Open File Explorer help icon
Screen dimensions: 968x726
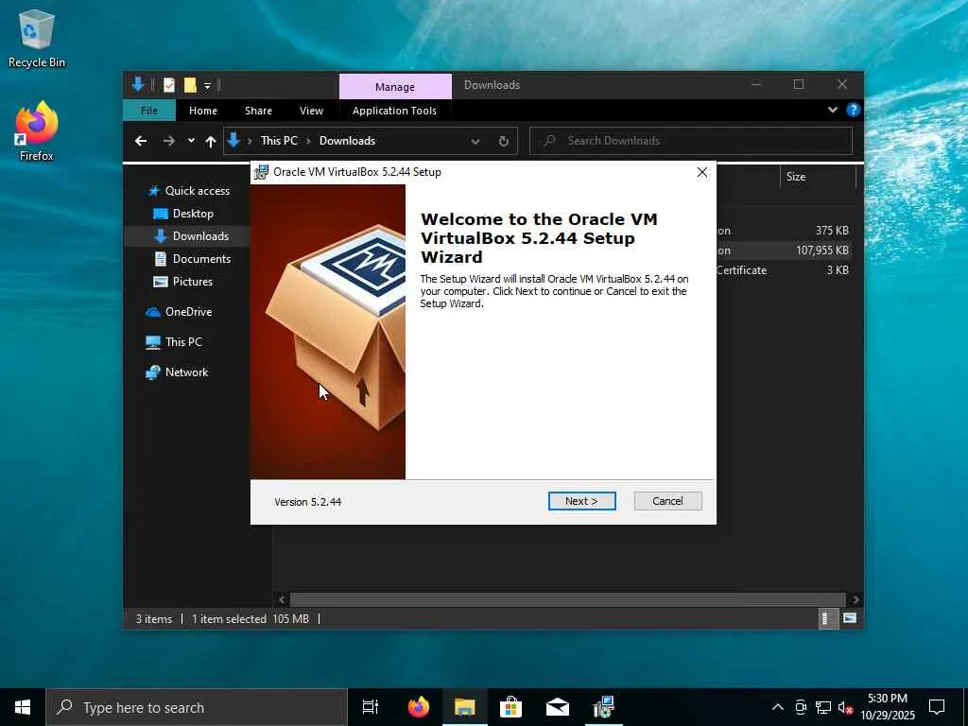click(854, 110)
